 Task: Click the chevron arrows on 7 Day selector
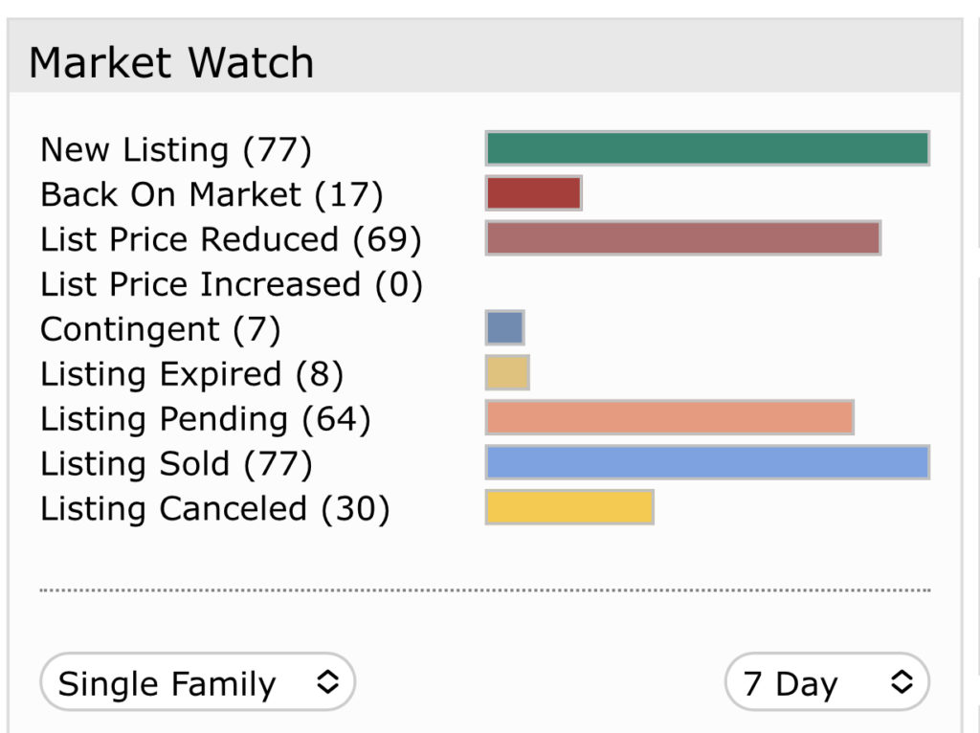click(x=902, y=681)
